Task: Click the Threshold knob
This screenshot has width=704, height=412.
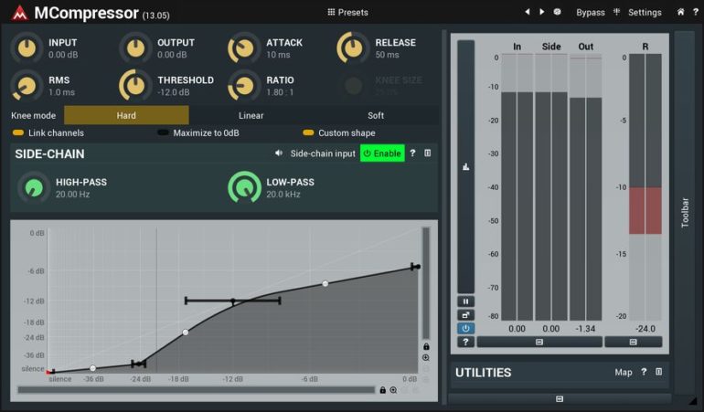Action: click(x=135, y=85)
